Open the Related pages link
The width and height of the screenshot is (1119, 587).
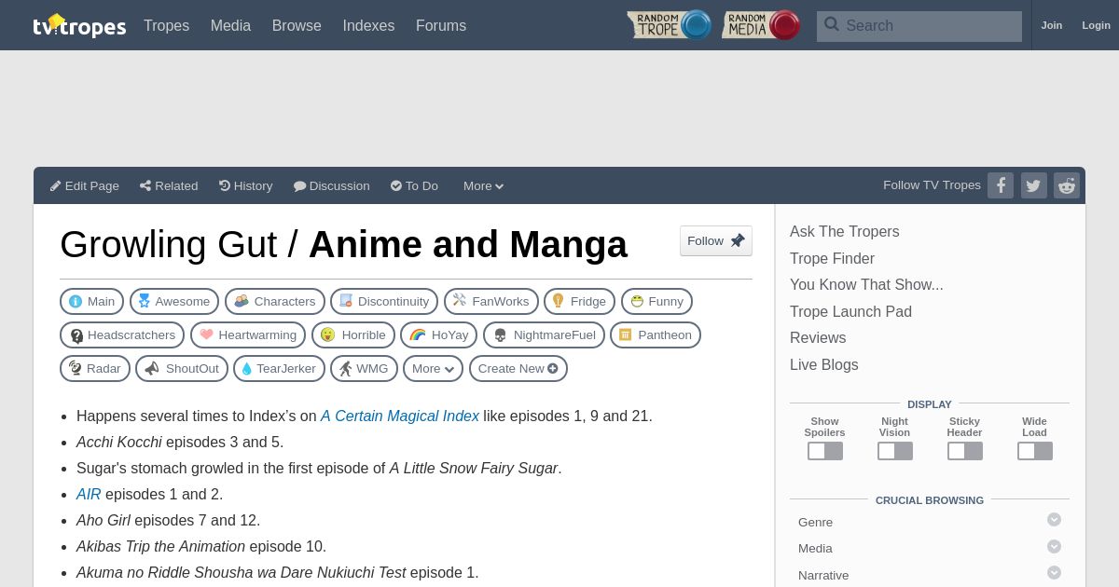point(169,185)
